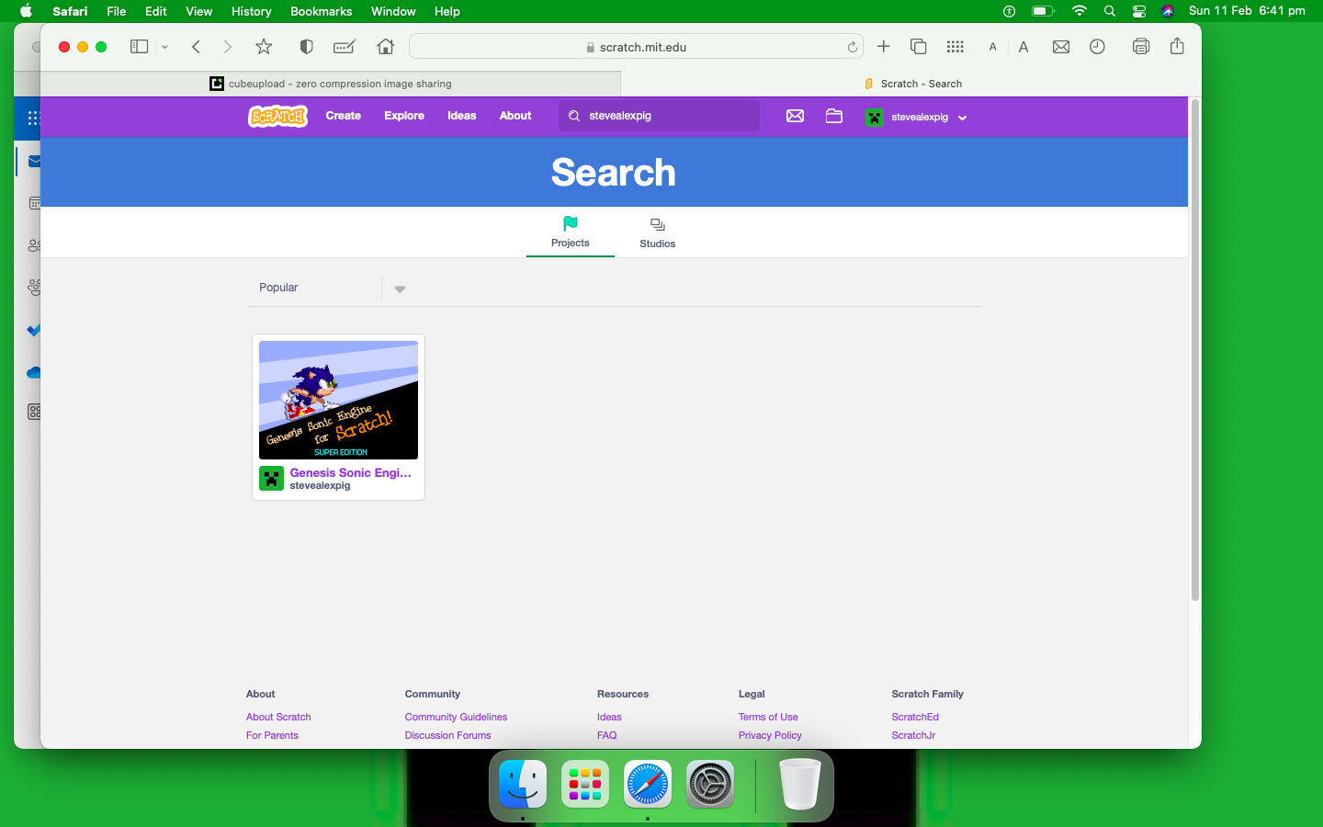Click the print icon in Safari toolbar
The width and height of the screenshot is (1323, 827).
(1140, 46)
